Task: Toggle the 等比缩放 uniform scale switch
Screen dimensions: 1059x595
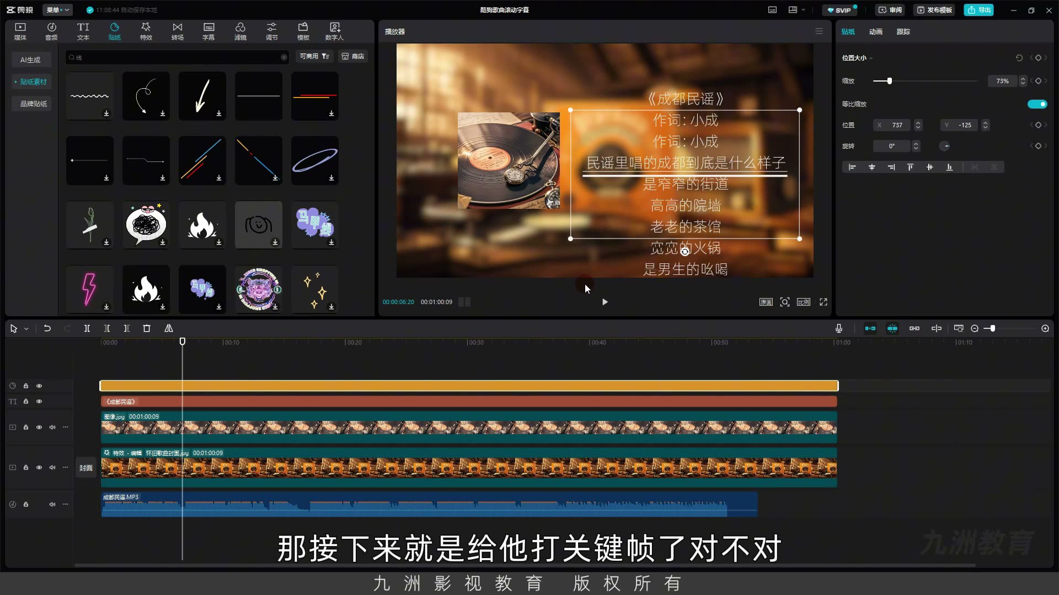Action: pyautogui.click(x=1037, y=104)
